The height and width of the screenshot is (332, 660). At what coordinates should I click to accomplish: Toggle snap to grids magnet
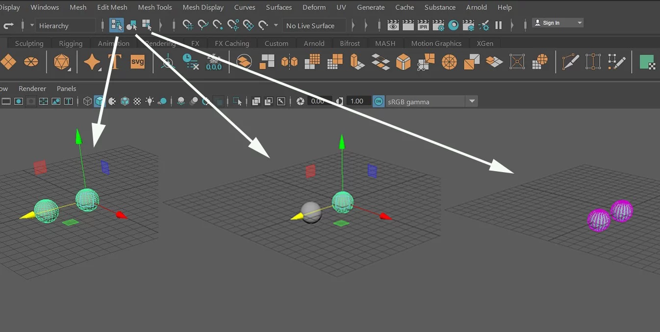tap(187, 25)
